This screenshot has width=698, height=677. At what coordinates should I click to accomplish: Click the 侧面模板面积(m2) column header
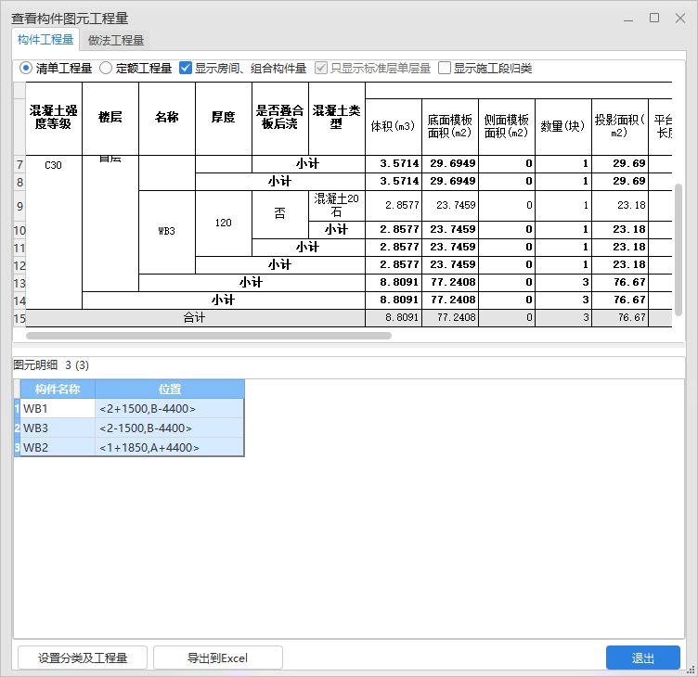pyautogui.click(x=507, y=127)
